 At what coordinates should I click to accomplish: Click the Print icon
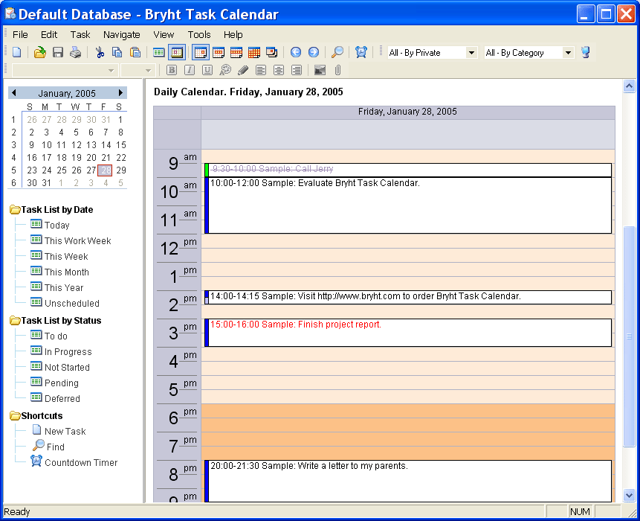[76, 52]
